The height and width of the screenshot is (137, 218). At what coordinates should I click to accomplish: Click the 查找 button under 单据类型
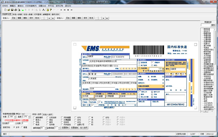213,25
